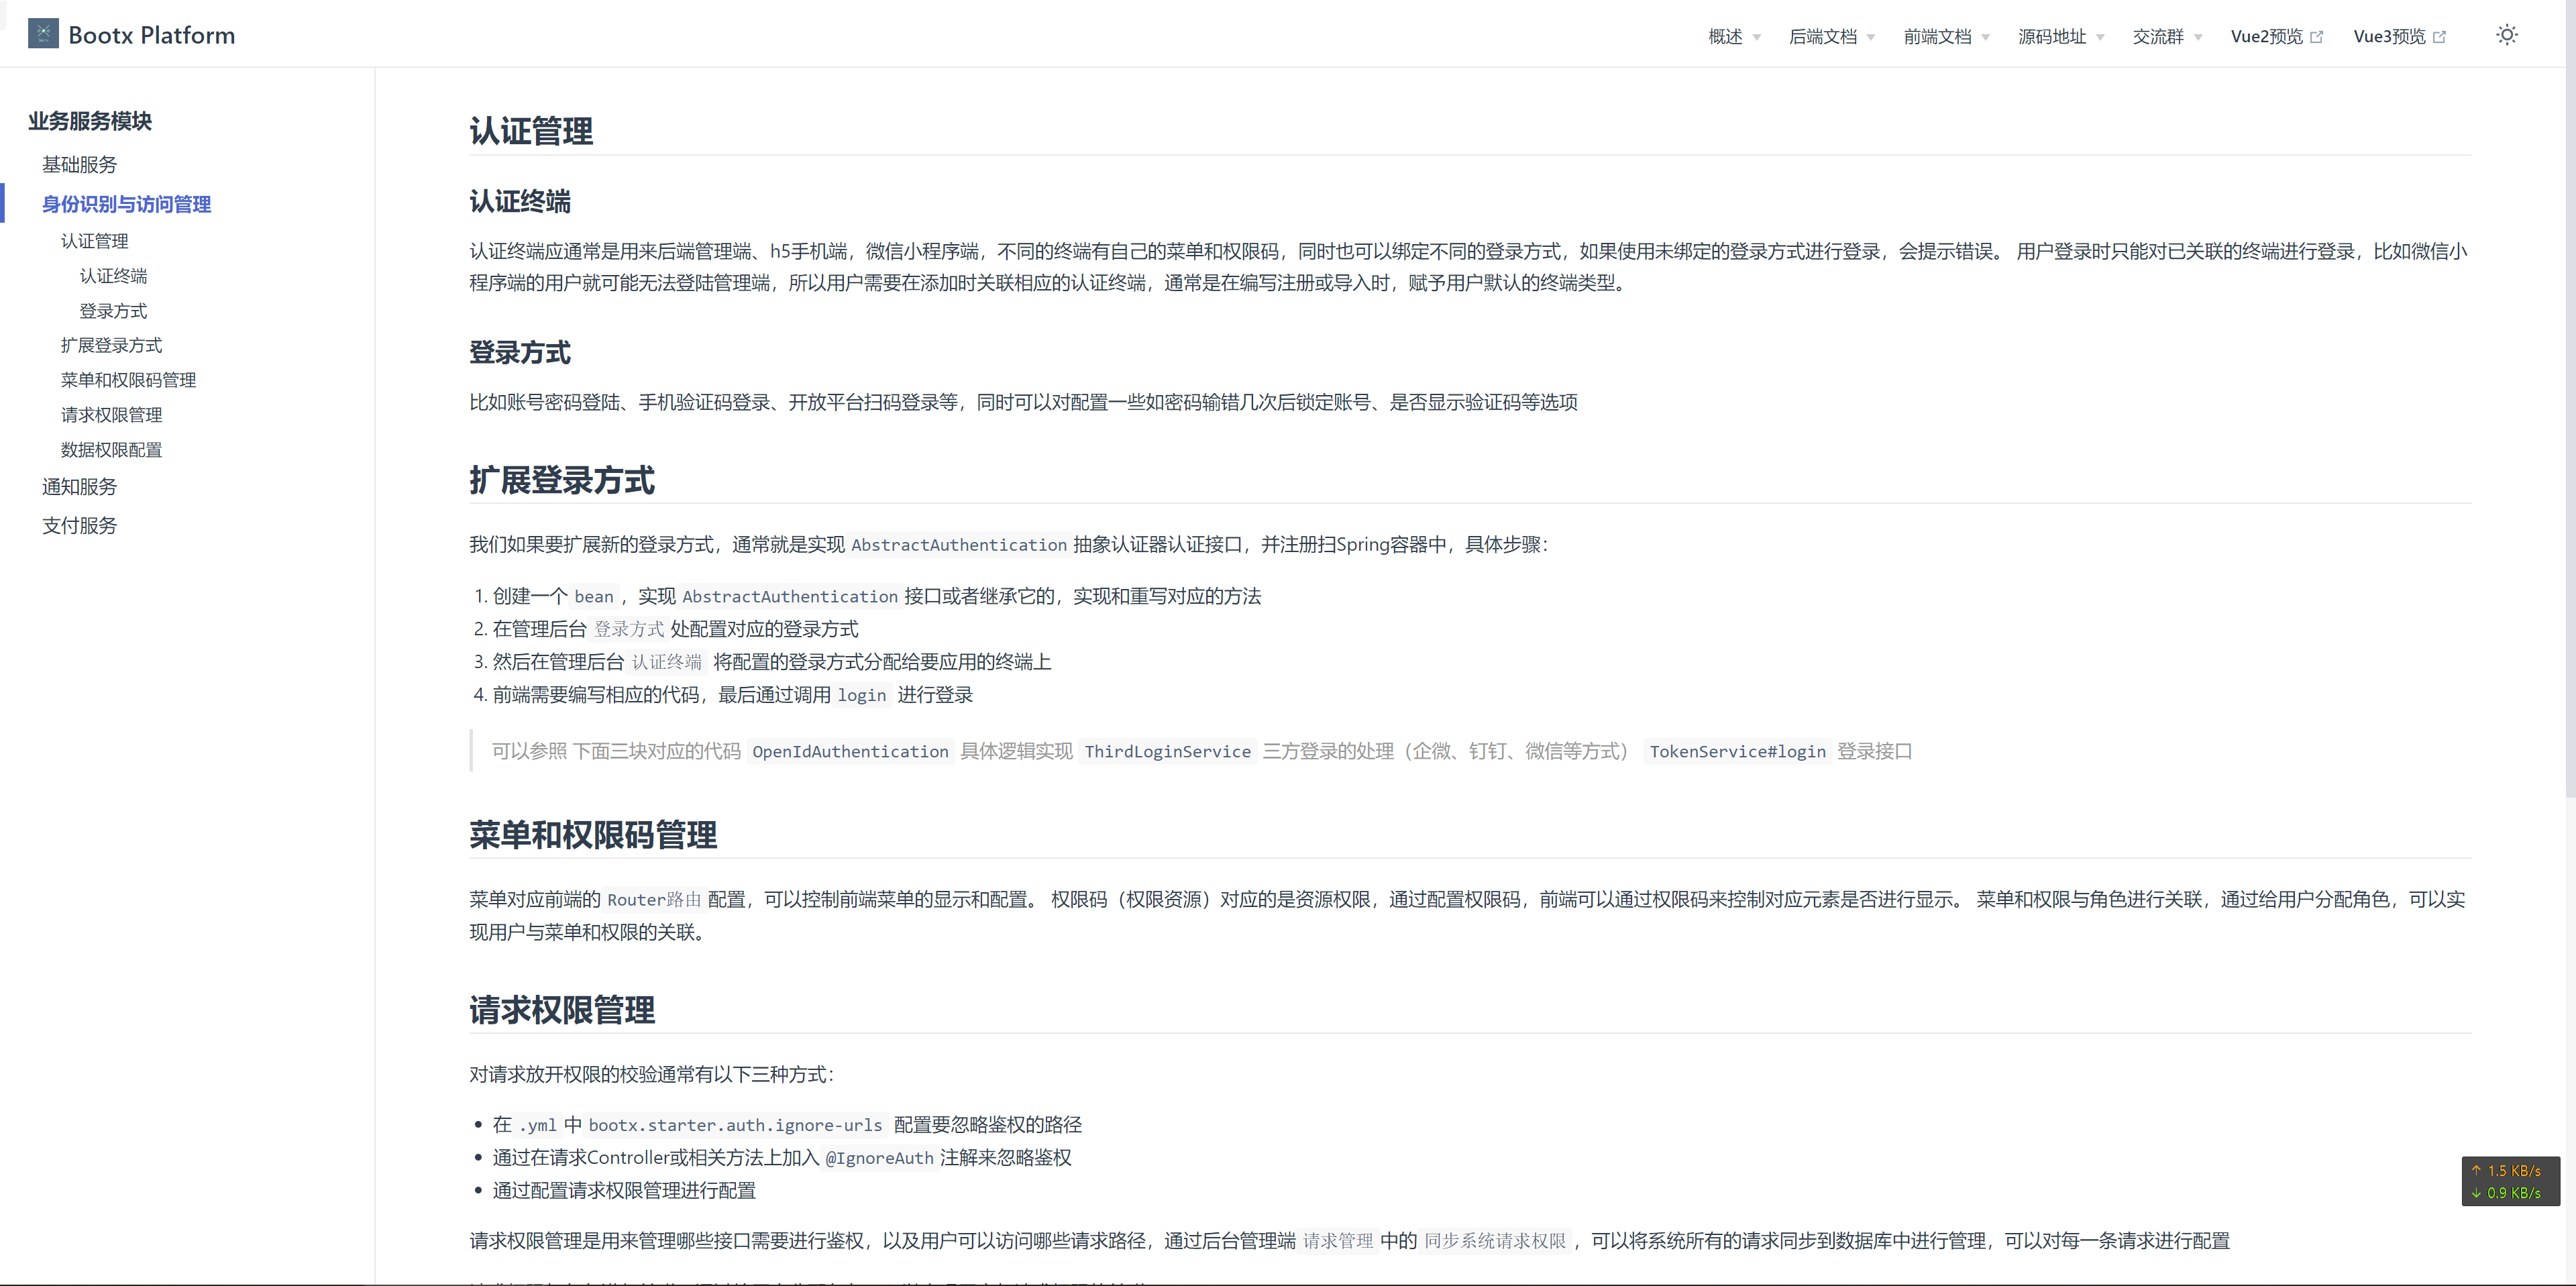Expand the 概述 dropdown arrow
Viewport: 2576px width, 1286px height.
[1757, 38]
